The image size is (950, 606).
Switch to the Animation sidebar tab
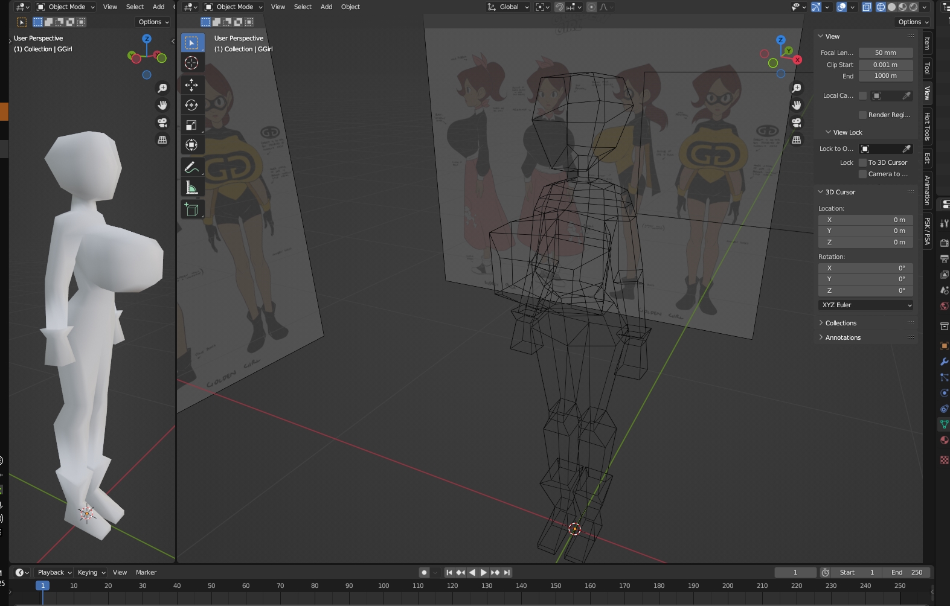pos(927,190)
